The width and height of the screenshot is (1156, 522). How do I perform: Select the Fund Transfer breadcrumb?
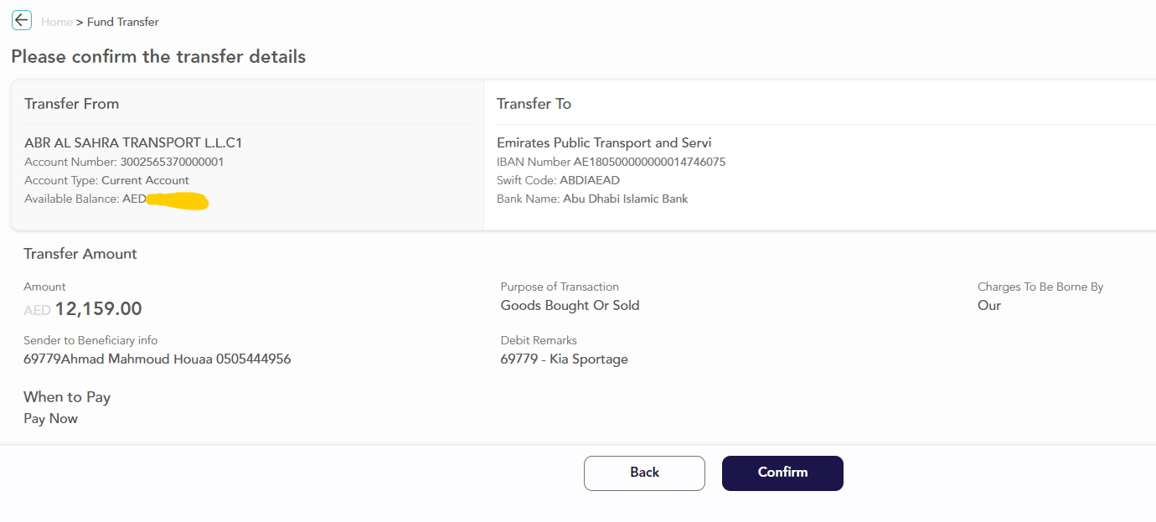pos(123,22)
